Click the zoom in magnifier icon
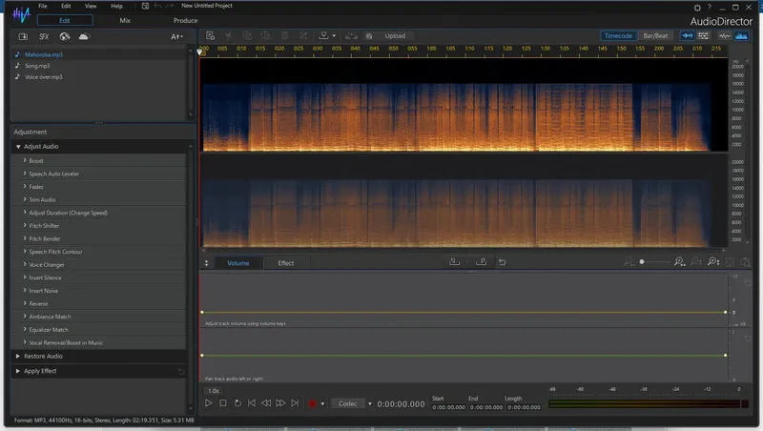The height and width of the screenshot is (431, 763). 679,262
